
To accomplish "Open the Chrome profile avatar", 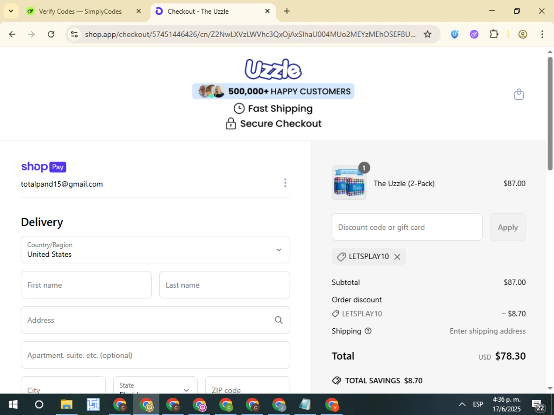I will click(523, 34).
